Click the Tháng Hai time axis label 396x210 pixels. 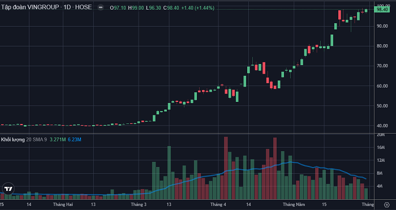63,204
